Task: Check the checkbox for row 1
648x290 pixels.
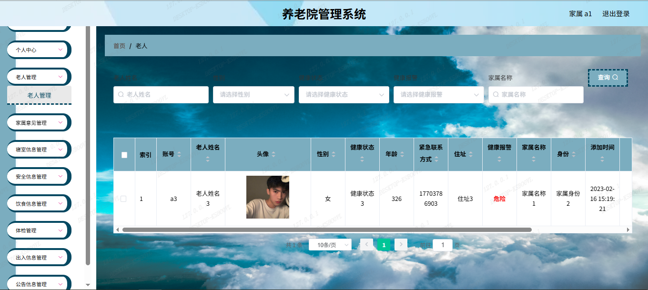Action: 123,199
